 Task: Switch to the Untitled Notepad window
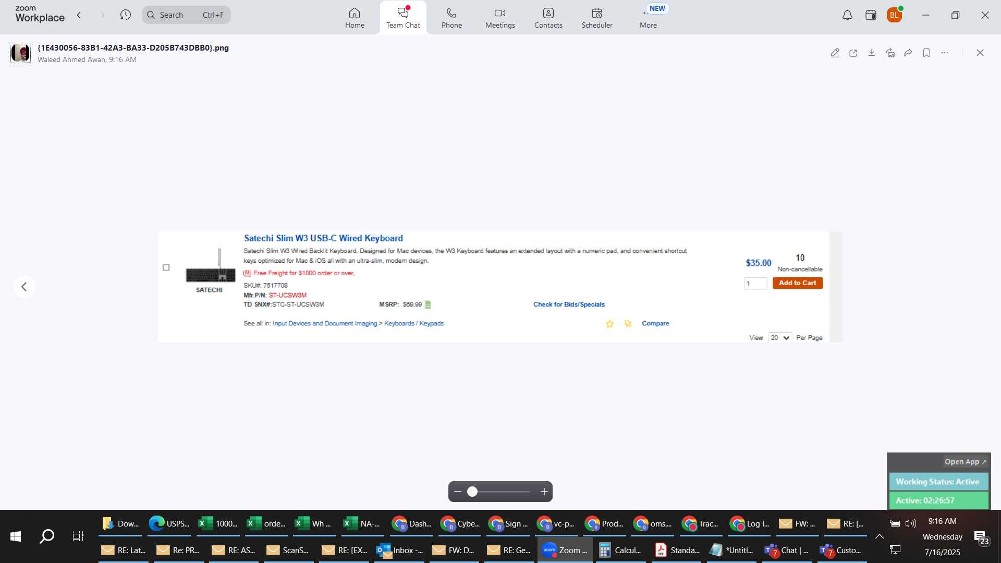pyautogui.click(x=732, y=550)
